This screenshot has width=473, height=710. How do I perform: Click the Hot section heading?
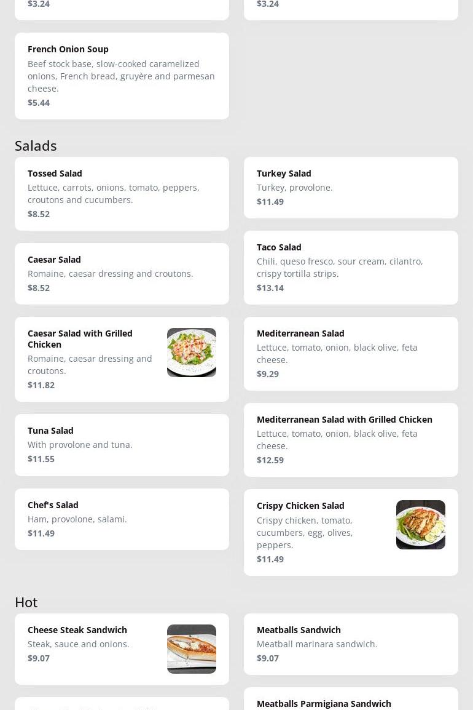coord(26,602)
